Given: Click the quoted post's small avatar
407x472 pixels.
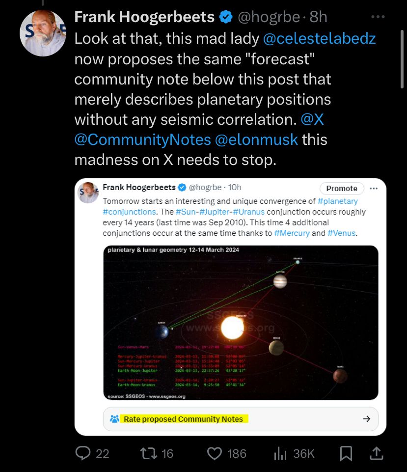Looking at the screenshot, I should (89, 193).
